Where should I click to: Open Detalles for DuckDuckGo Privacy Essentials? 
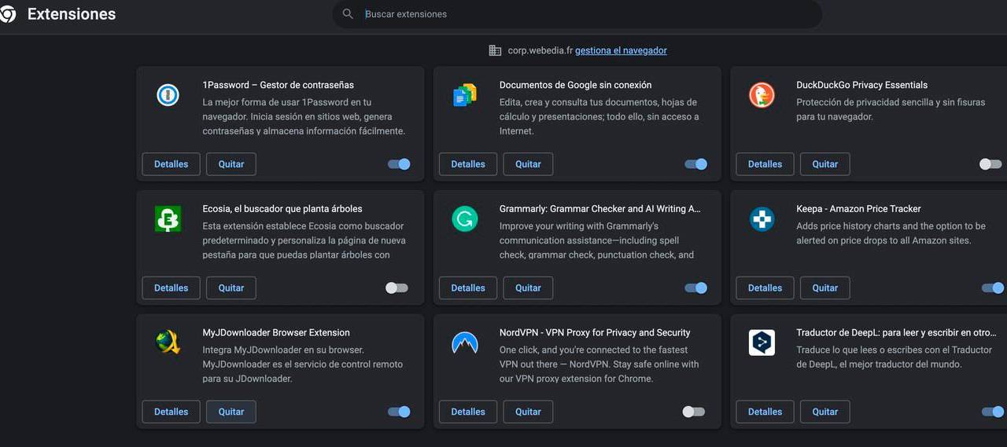point(765,164)
